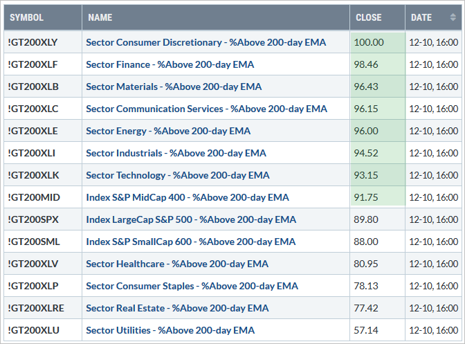The image size is (465, 344).
Task: Sort table by the DATE sort arrows icon
Action: coord(453,17)
